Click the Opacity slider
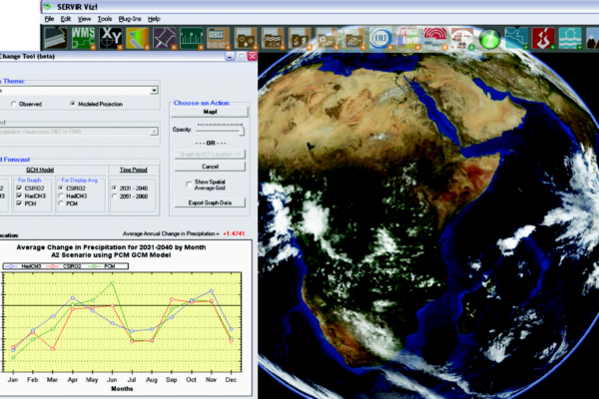Viewport: 599px width, 399px height. [x=220, y=130]
